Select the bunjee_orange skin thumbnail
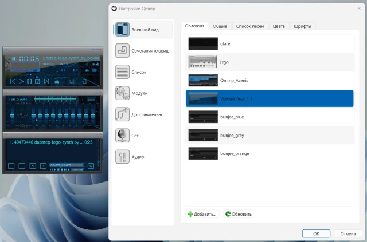This screenshot has width=367, height=242. coord(203,153)
